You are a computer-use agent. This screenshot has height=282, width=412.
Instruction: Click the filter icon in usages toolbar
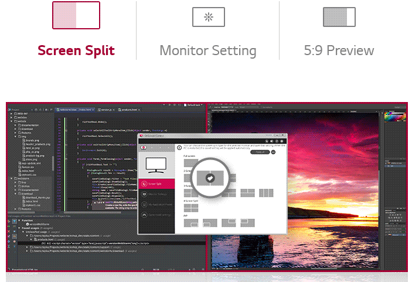pyautogui.click(x=15, y=221)
